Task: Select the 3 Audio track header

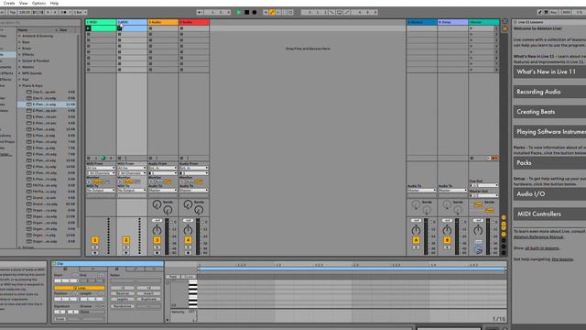Action: tap(163, 22)
